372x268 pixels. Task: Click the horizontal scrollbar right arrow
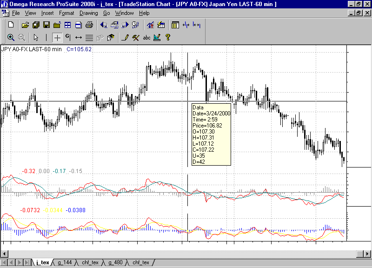coord(367,254)
